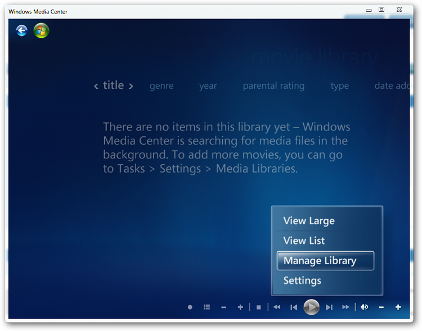Click channel up plus button
This screenshot has width=422, height=331.
[x=240, y=307]
